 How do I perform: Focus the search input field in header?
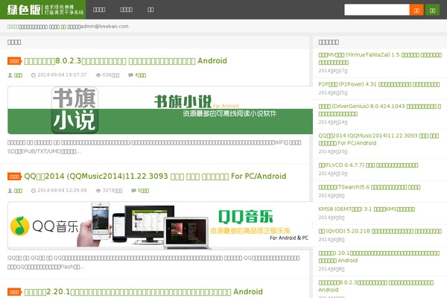pyautogui.click(x=376, y=10)
